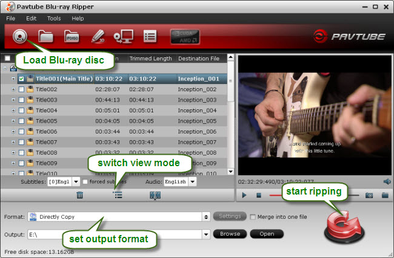This screenshot has height=258, width=394.
Task: Toggle CUDA/AMD acceleration button
Action: point(185,37)
